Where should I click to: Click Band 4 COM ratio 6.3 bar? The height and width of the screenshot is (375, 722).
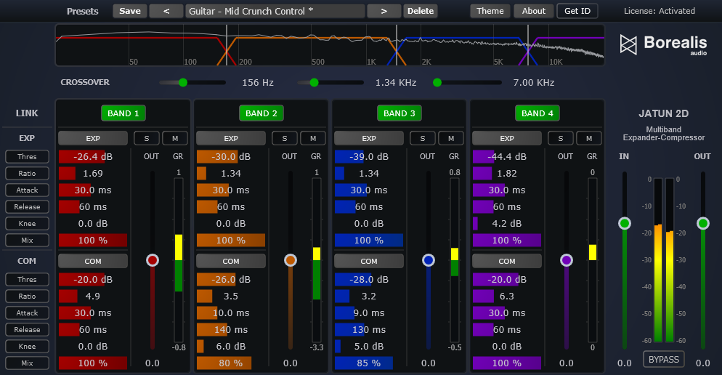click(x=507, y=297)
